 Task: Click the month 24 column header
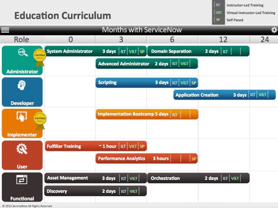click(x=265, y=40)
